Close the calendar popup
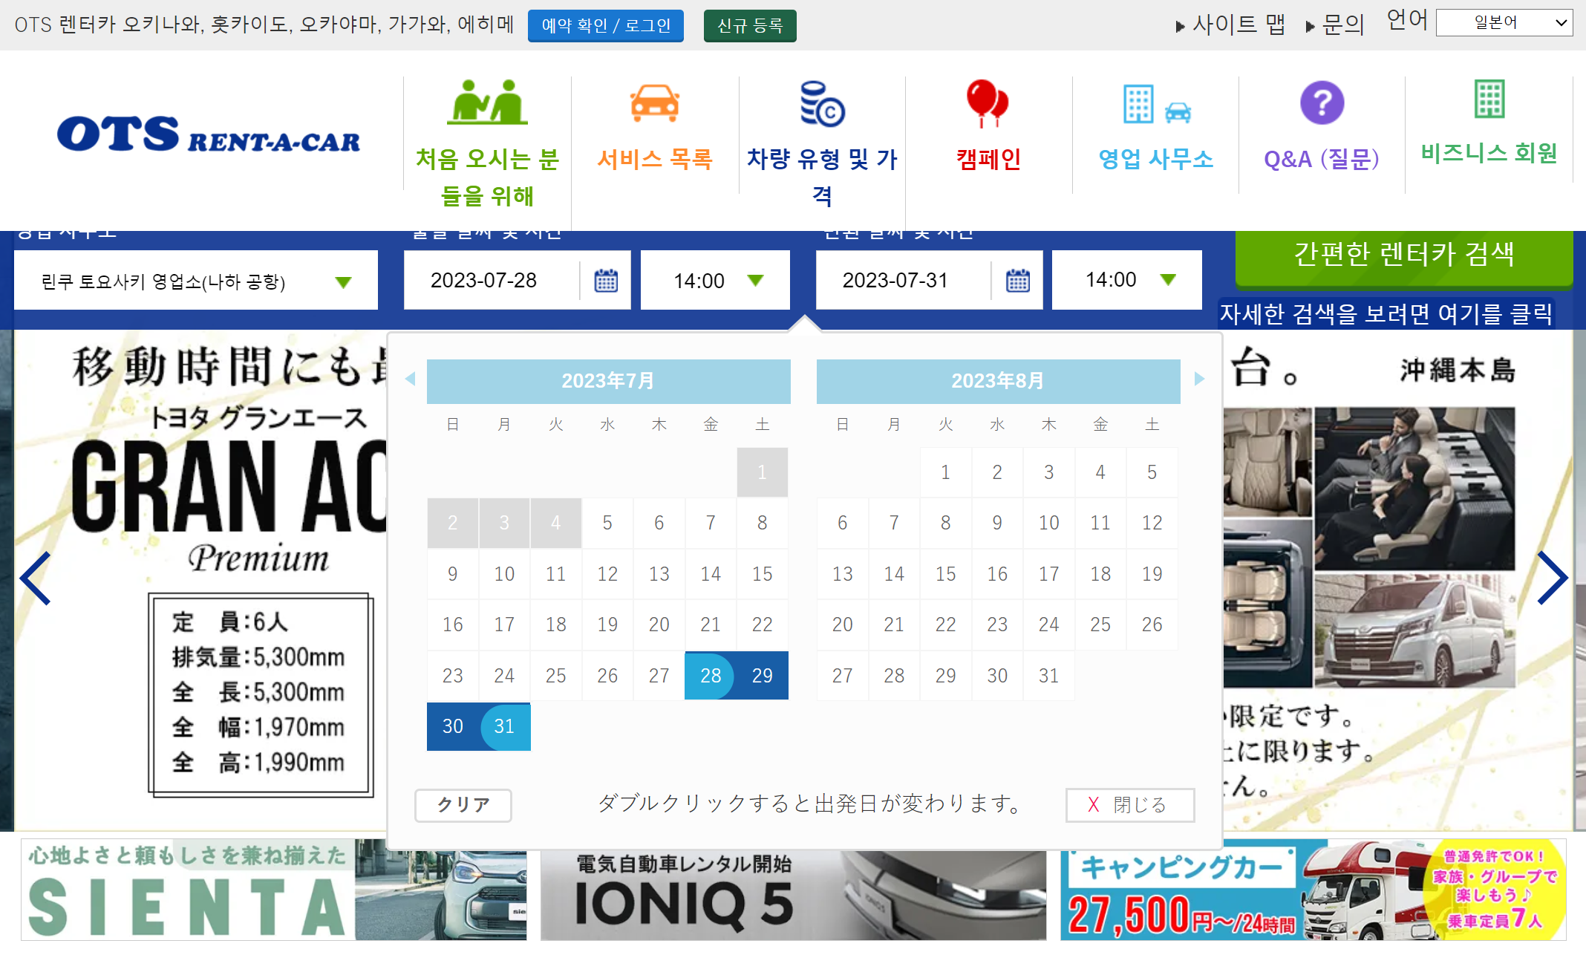The width and height of the screenshot is (1586, 955). click(1129, 805)
